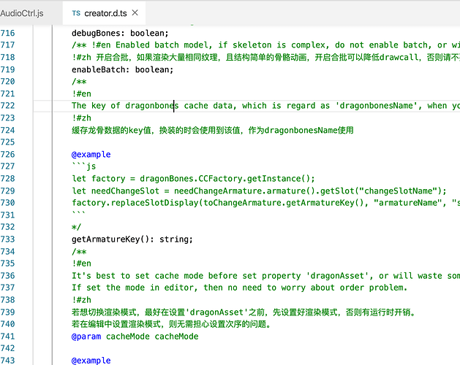Click the Chinese comment on line 740

171,324
